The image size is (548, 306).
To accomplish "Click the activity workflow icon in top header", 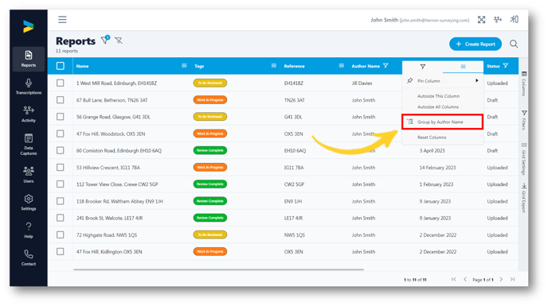I will (498, 20).
